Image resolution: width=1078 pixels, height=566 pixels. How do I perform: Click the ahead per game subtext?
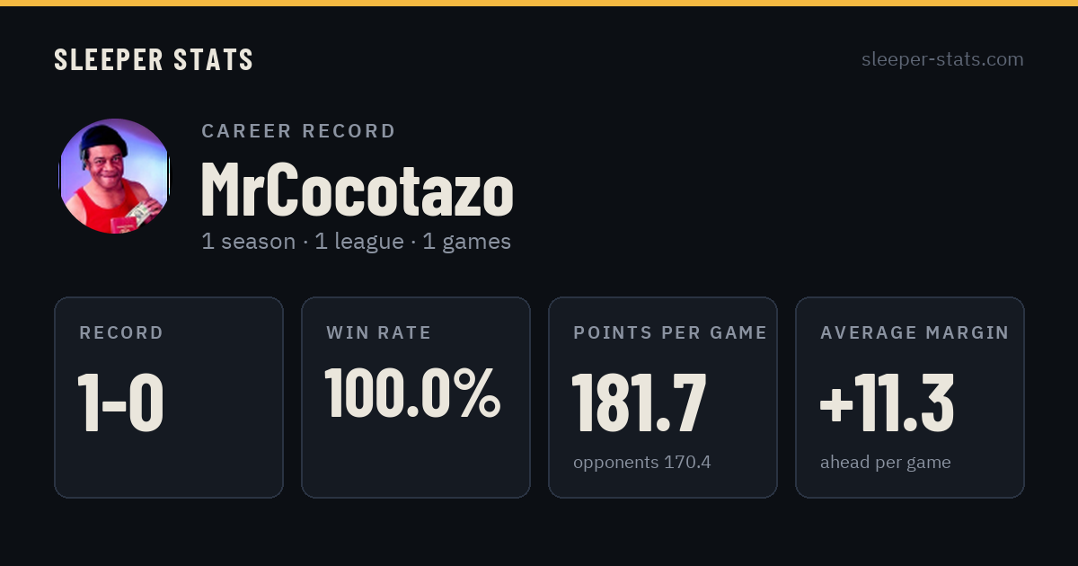886,463
